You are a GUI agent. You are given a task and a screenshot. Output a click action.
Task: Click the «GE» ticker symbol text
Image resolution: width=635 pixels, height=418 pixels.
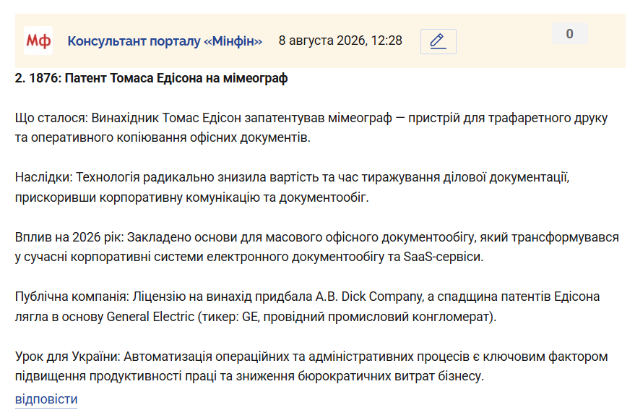(x=250, y=317)
